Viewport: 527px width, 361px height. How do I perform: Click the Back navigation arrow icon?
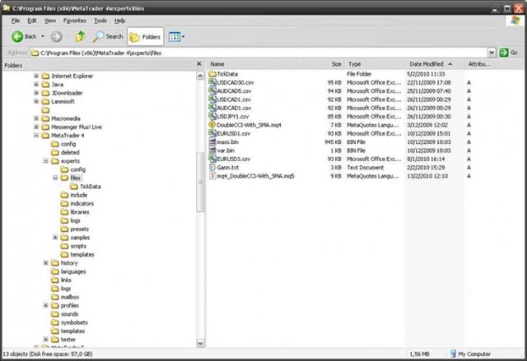(x=17, y=36)
